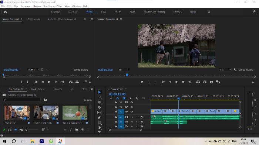Open timeline display settings wrench
The width and height of the screenshot is (259, 145).
click(x=137, y=99)
